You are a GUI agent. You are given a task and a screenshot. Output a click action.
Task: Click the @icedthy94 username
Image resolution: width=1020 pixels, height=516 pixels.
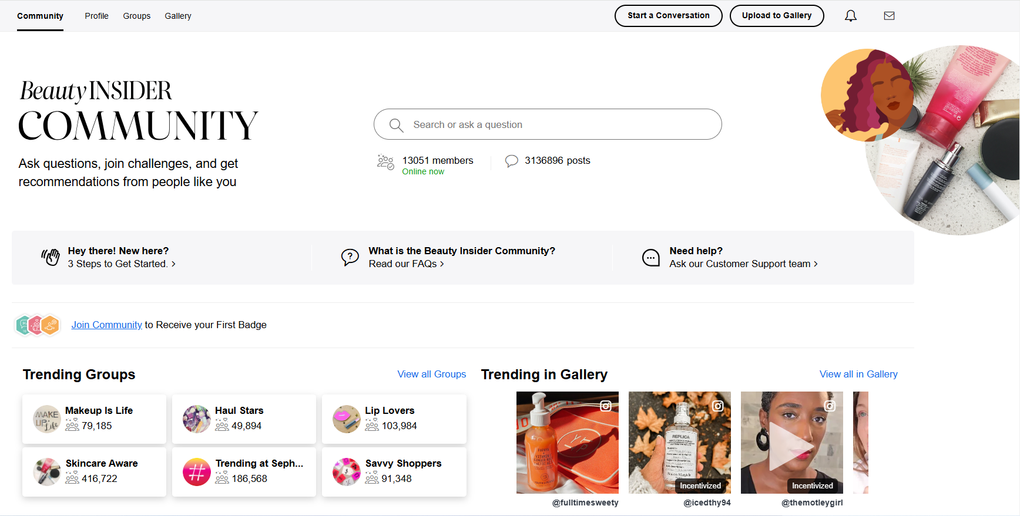707,502
